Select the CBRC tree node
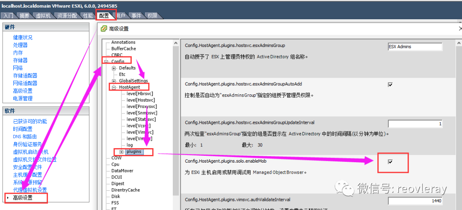Screen dimensions: 462x210 tap(117, 55)
